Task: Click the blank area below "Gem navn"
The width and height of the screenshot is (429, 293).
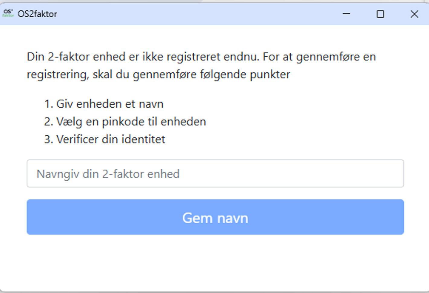Action: point(215,262)
